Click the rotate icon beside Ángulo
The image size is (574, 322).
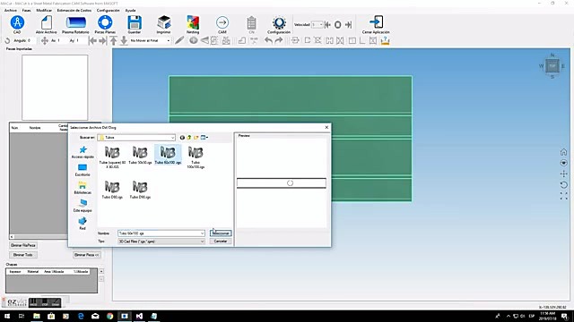pos(7,40)
